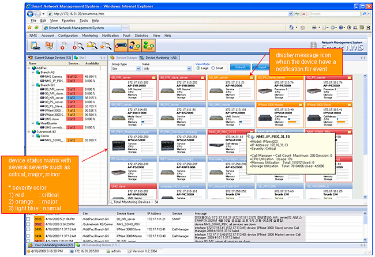Viewport: 375px width, 257px height.
Task: Click the browser Home icon
Action: (x=291, y=28)
